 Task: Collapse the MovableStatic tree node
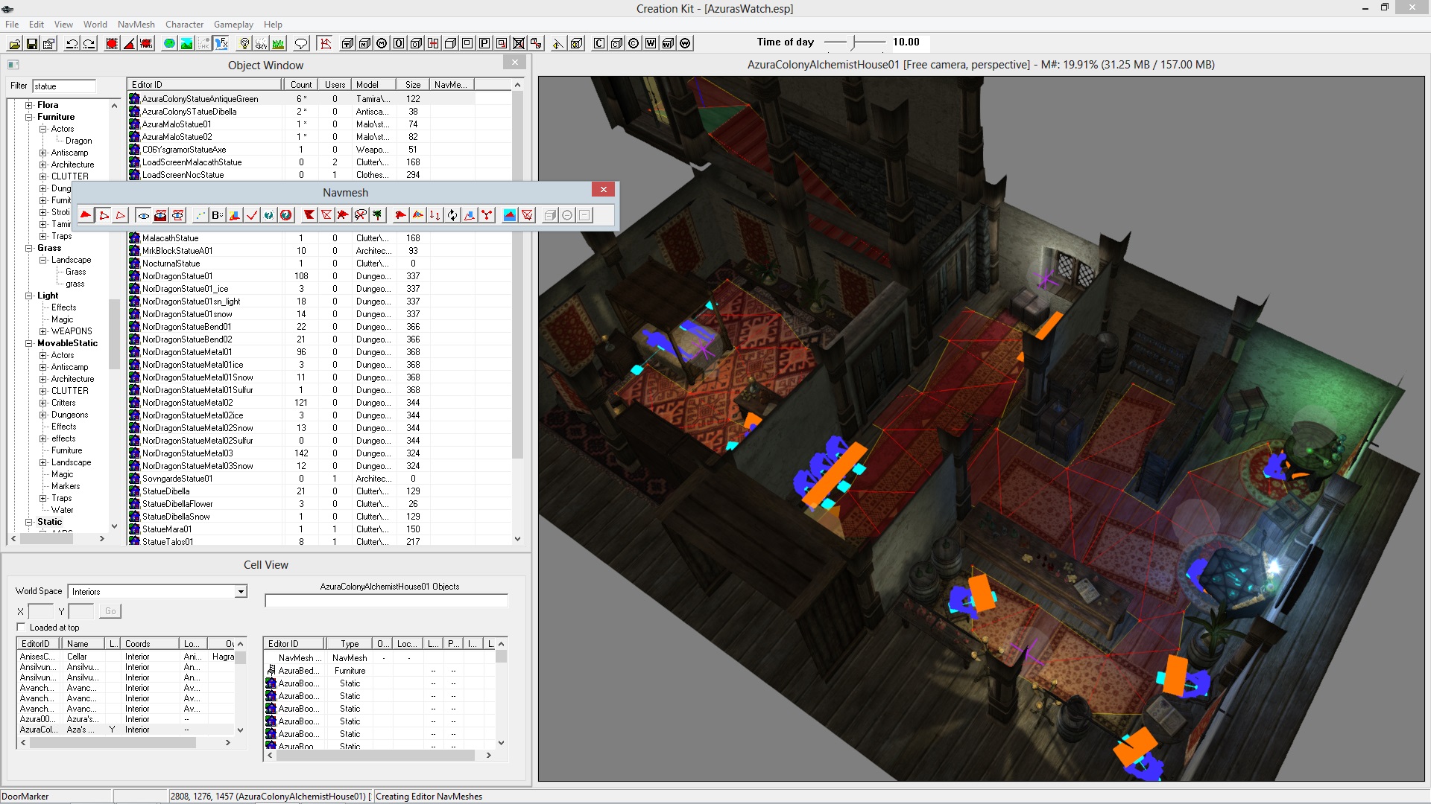tap(29, 343)
